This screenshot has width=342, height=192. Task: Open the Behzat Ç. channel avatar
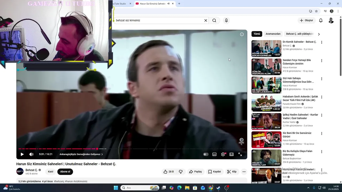(20, 171)
